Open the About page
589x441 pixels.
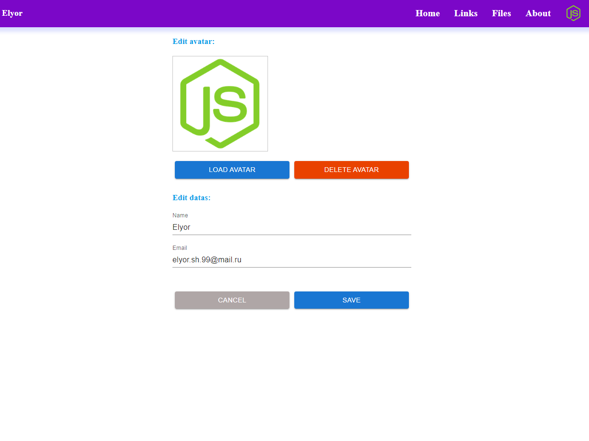click(x=538, y=13)
